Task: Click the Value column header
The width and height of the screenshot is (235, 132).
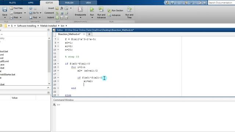Action: [x=15, y=98]
